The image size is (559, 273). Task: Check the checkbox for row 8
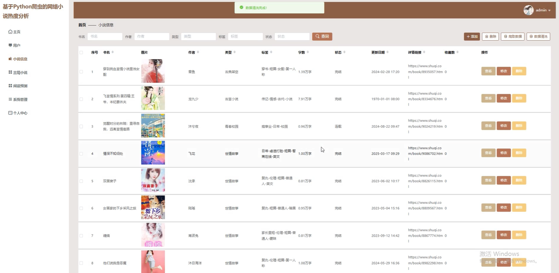pyautogui.click(x=81, y=263)
